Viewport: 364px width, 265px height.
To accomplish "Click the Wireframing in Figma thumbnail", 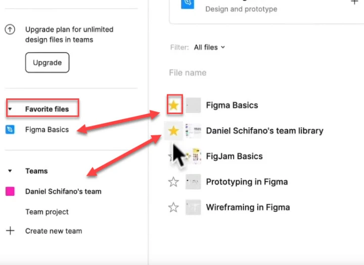I will (193, 207).
